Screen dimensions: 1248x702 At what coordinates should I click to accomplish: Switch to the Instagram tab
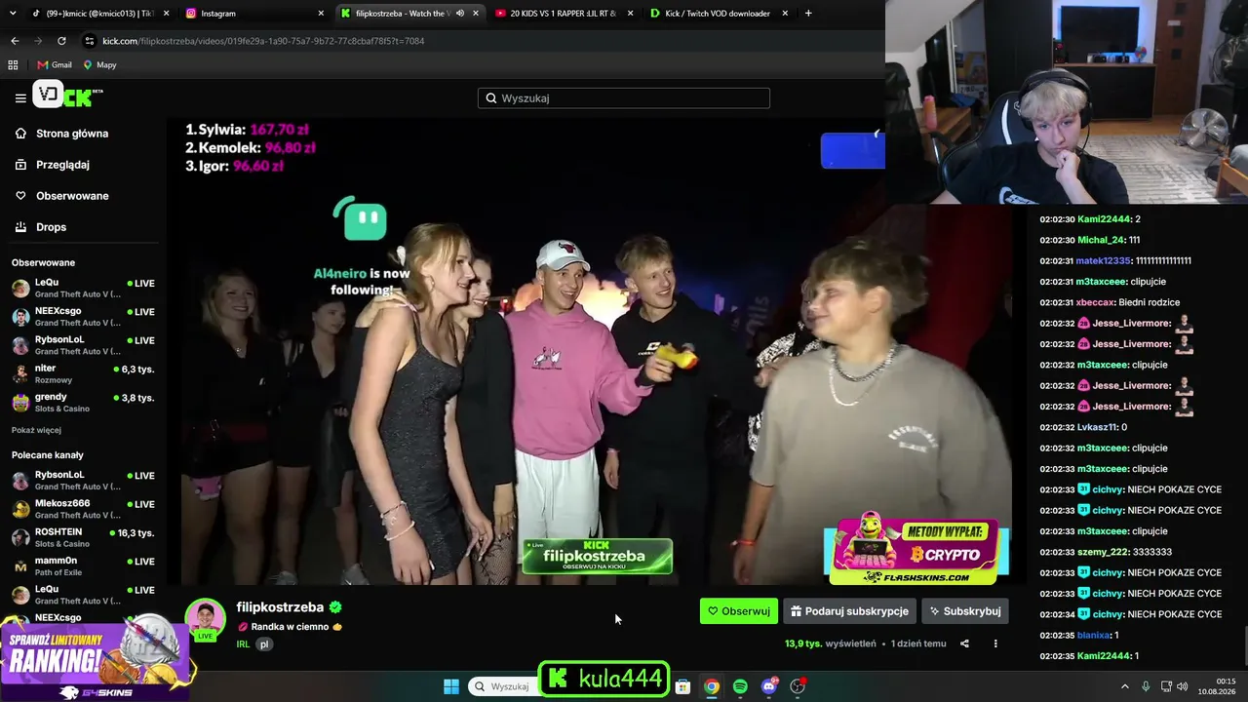click(x=254, y=14)
